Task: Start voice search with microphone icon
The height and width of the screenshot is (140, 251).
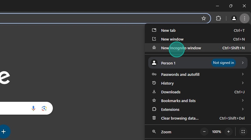Action: 33,108
